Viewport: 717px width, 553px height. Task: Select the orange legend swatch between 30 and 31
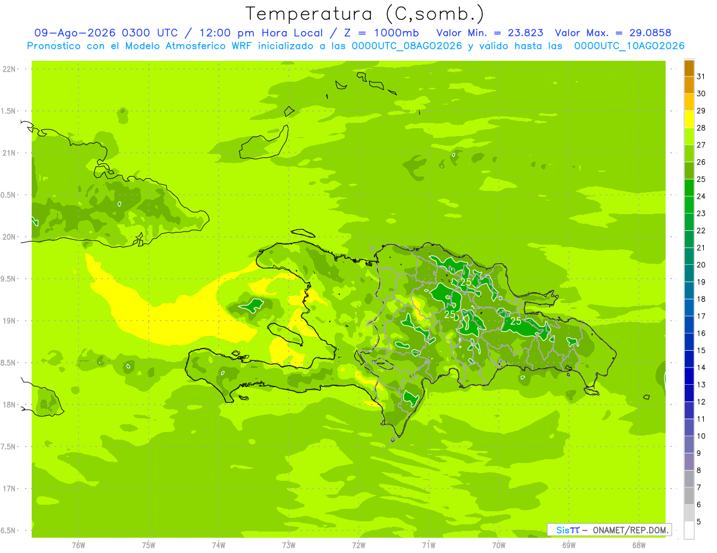pos(689,85)
